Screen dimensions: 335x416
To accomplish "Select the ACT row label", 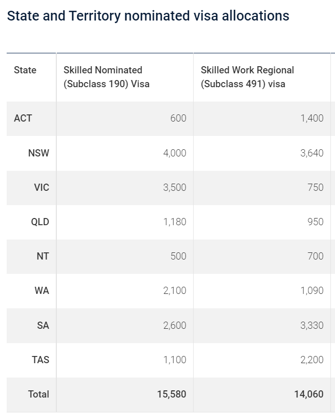I will point(23,118).
